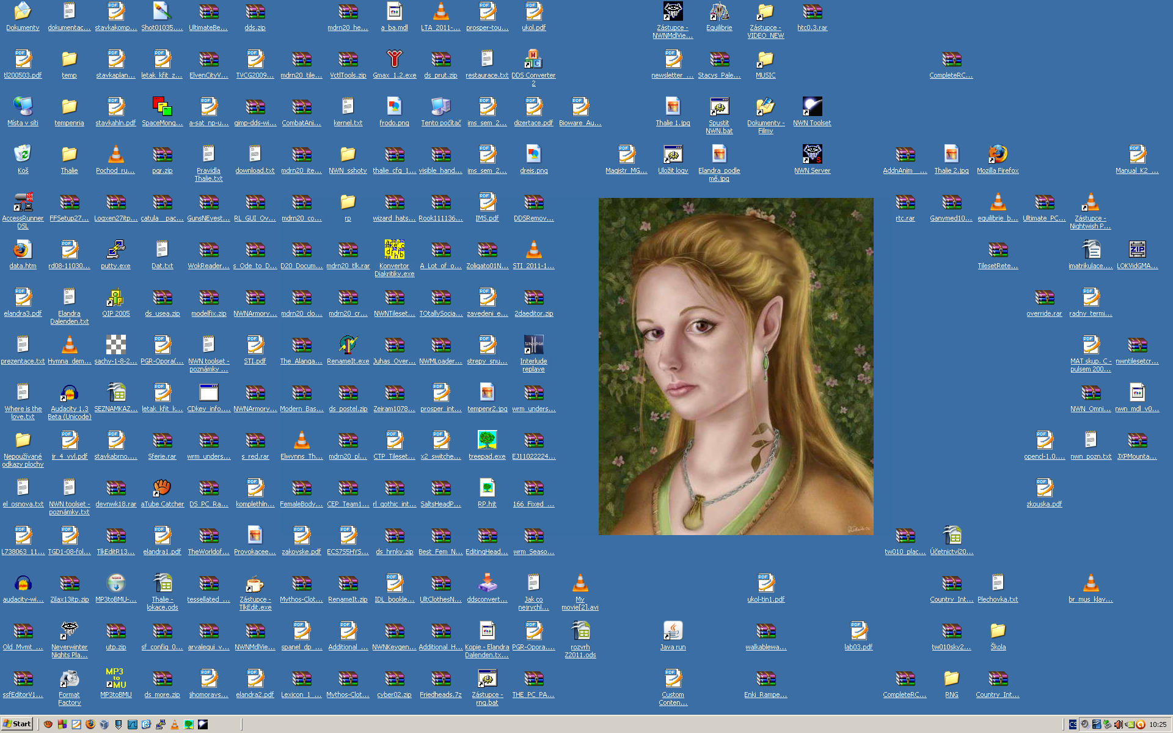Open the Start menu
The image size is (1173, 733).
point(16,724)
